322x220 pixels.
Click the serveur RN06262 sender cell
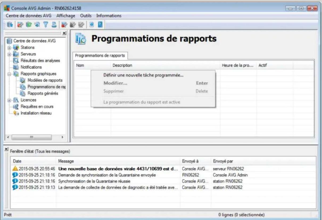tap(228, 169)
